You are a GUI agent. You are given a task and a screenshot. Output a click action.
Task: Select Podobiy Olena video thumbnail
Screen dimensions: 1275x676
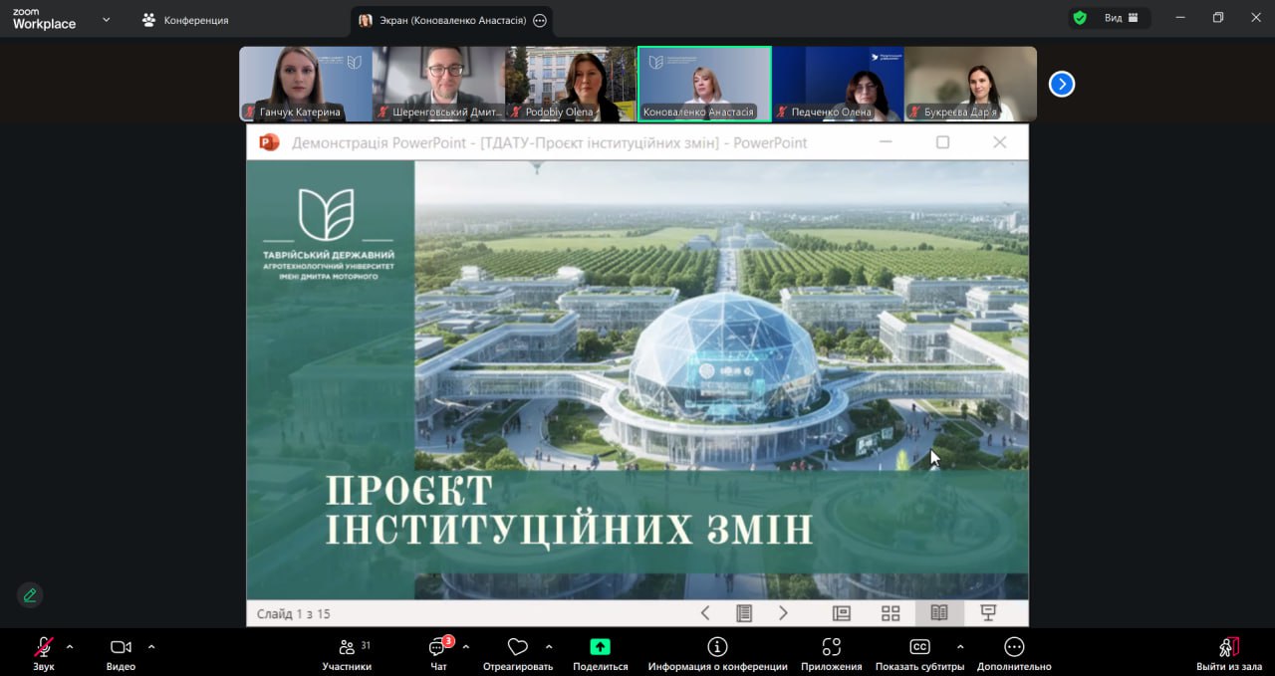(x=571, y=84)
